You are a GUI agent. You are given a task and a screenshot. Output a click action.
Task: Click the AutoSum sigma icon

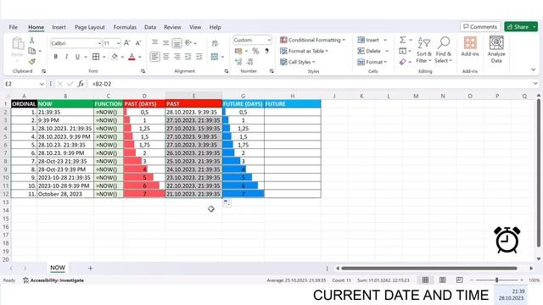tap(402, 40)
